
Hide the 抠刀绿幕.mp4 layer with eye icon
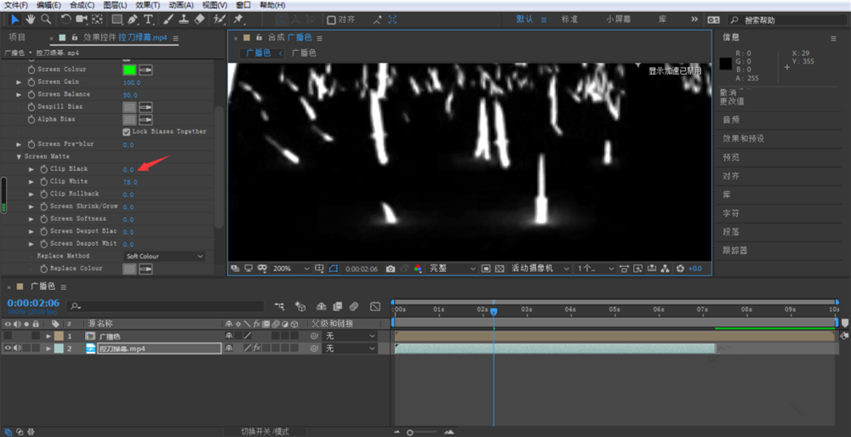[x=9, y=349]
